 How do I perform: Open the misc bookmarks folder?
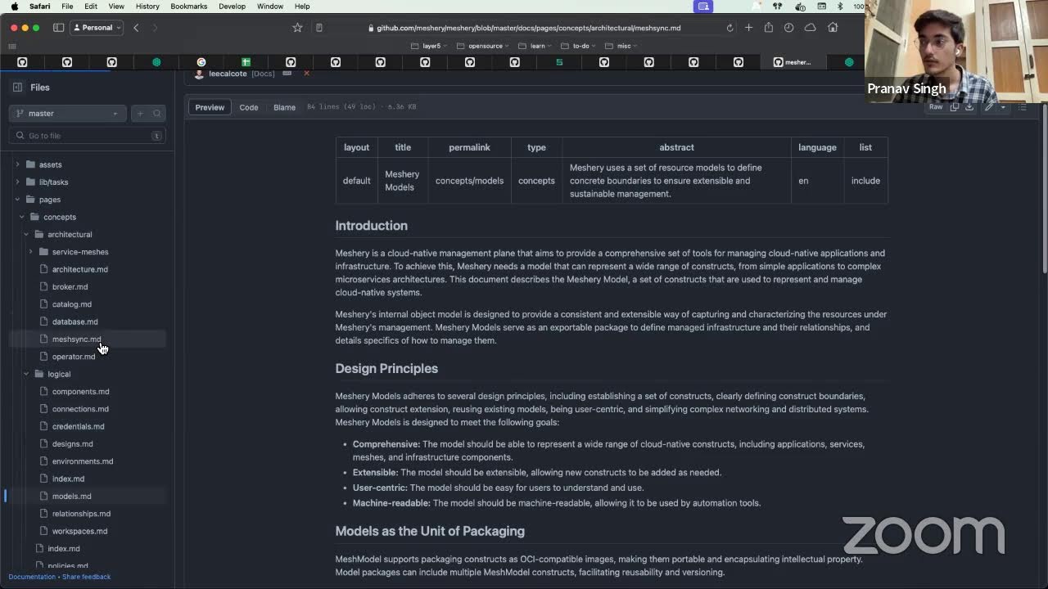click(621, 46)
